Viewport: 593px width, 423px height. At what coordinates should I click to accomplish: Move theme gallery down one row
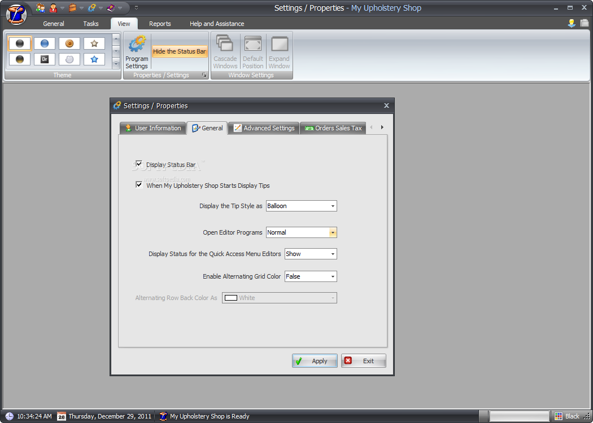pos(116,51)
